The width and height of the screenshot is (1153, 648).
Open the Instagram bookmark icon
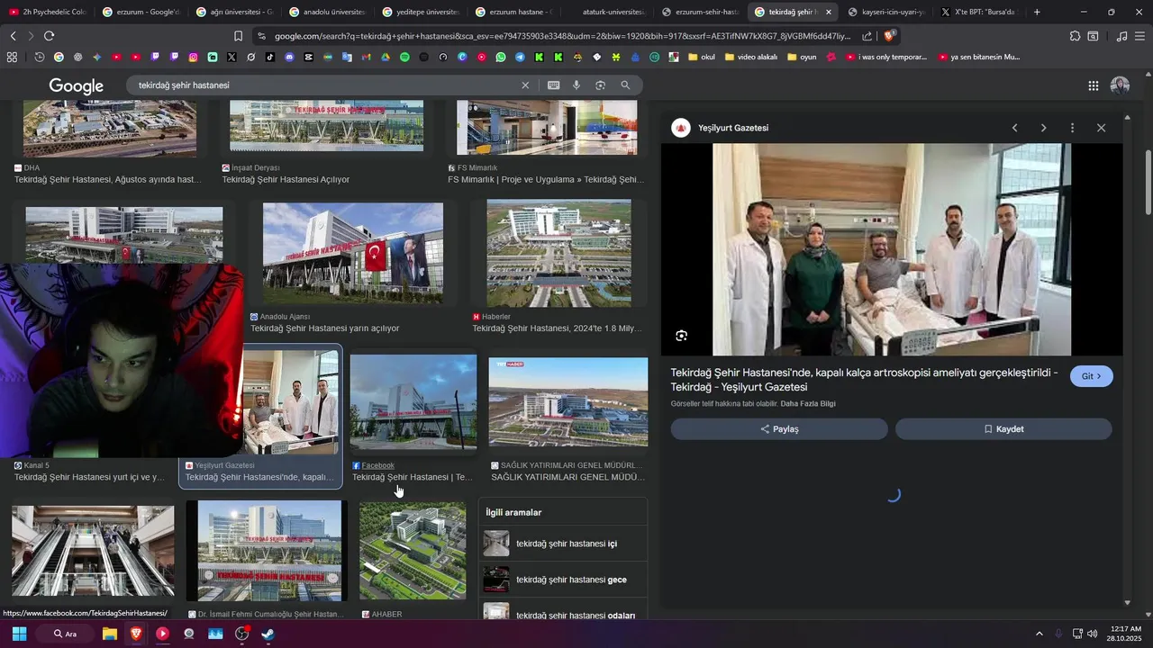pyautogui.click(x=193, y=57)
